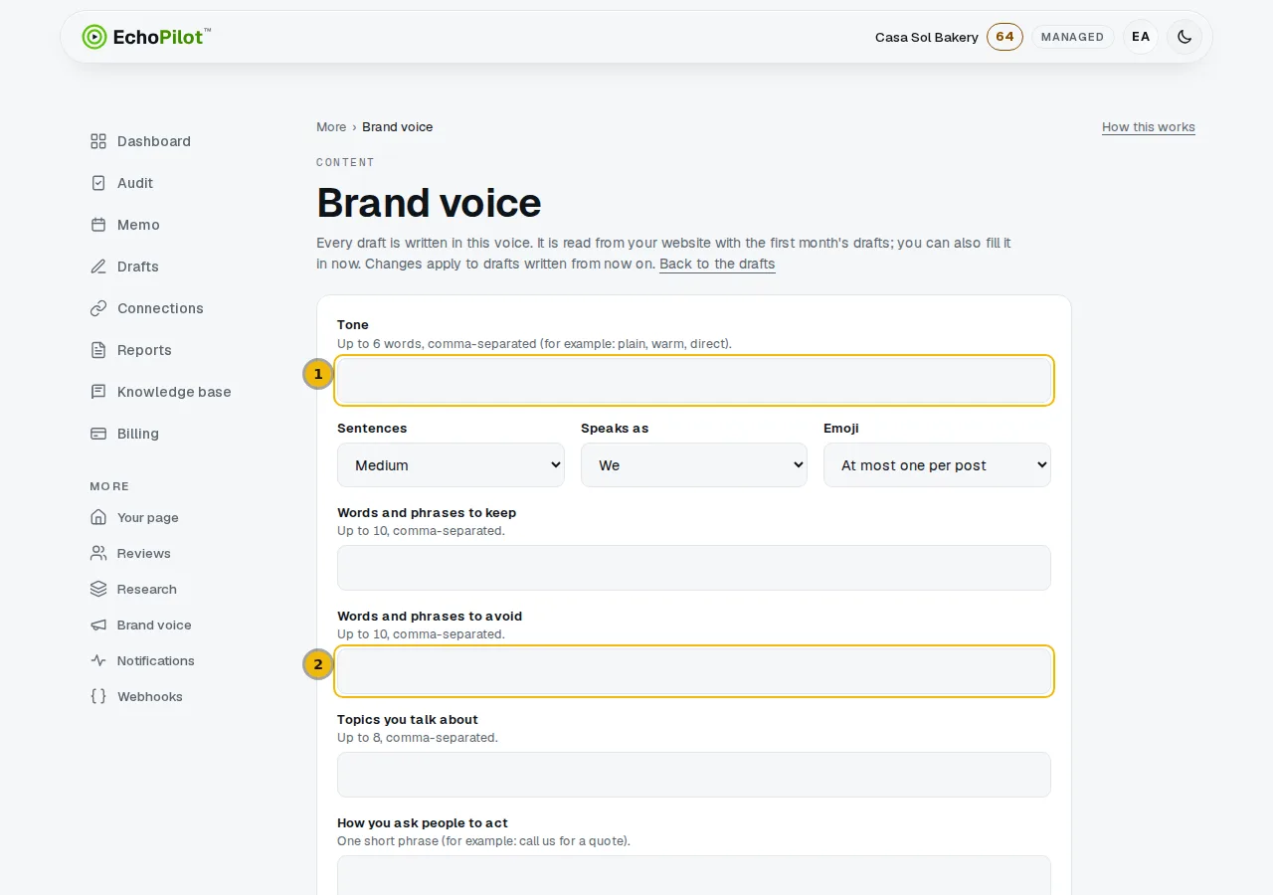The width and height of the screenshot is (1273, 895).
Task: Click the Memo calendar icon
Action: coord(98,225)
